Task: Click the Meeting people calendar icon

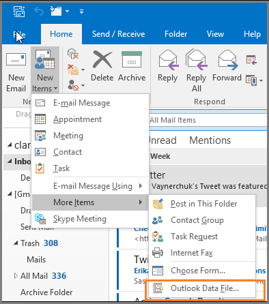Action: pyautogui.click(x=40, y=136)
